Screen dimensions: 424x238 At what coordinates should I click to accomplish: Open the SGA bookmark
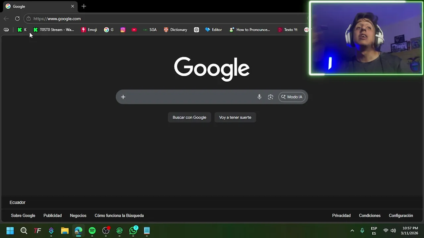pyautogui.click(x=150, y=30)
